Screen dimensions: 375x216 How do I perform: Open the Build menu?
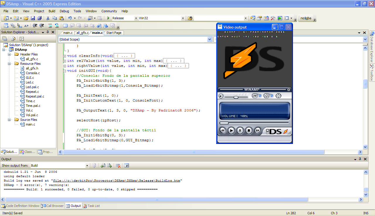pos(52,11)
